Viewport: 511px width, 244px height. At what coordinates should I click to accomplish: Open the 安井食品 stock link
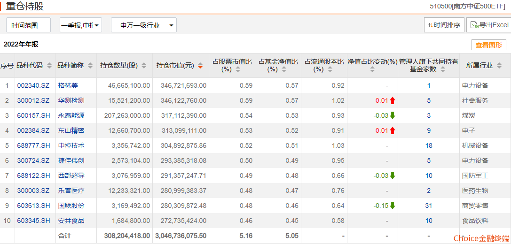71,221
